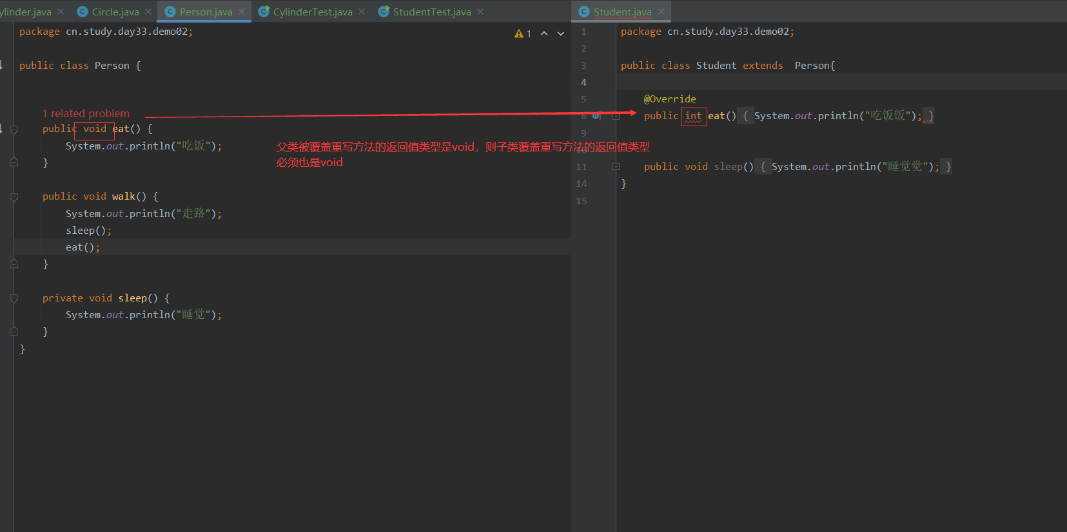This screenshot has height=532, width=1067.
Task: Click the closing brace of Student class
Action: (x=623, y=184)
